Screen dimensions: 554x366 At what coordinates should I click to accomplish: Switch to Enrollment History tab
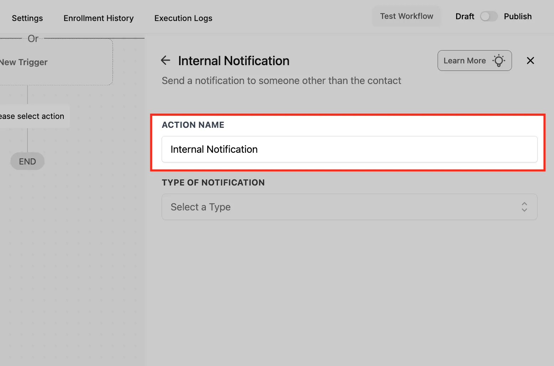pyautogui.click(x=99, y=18)
